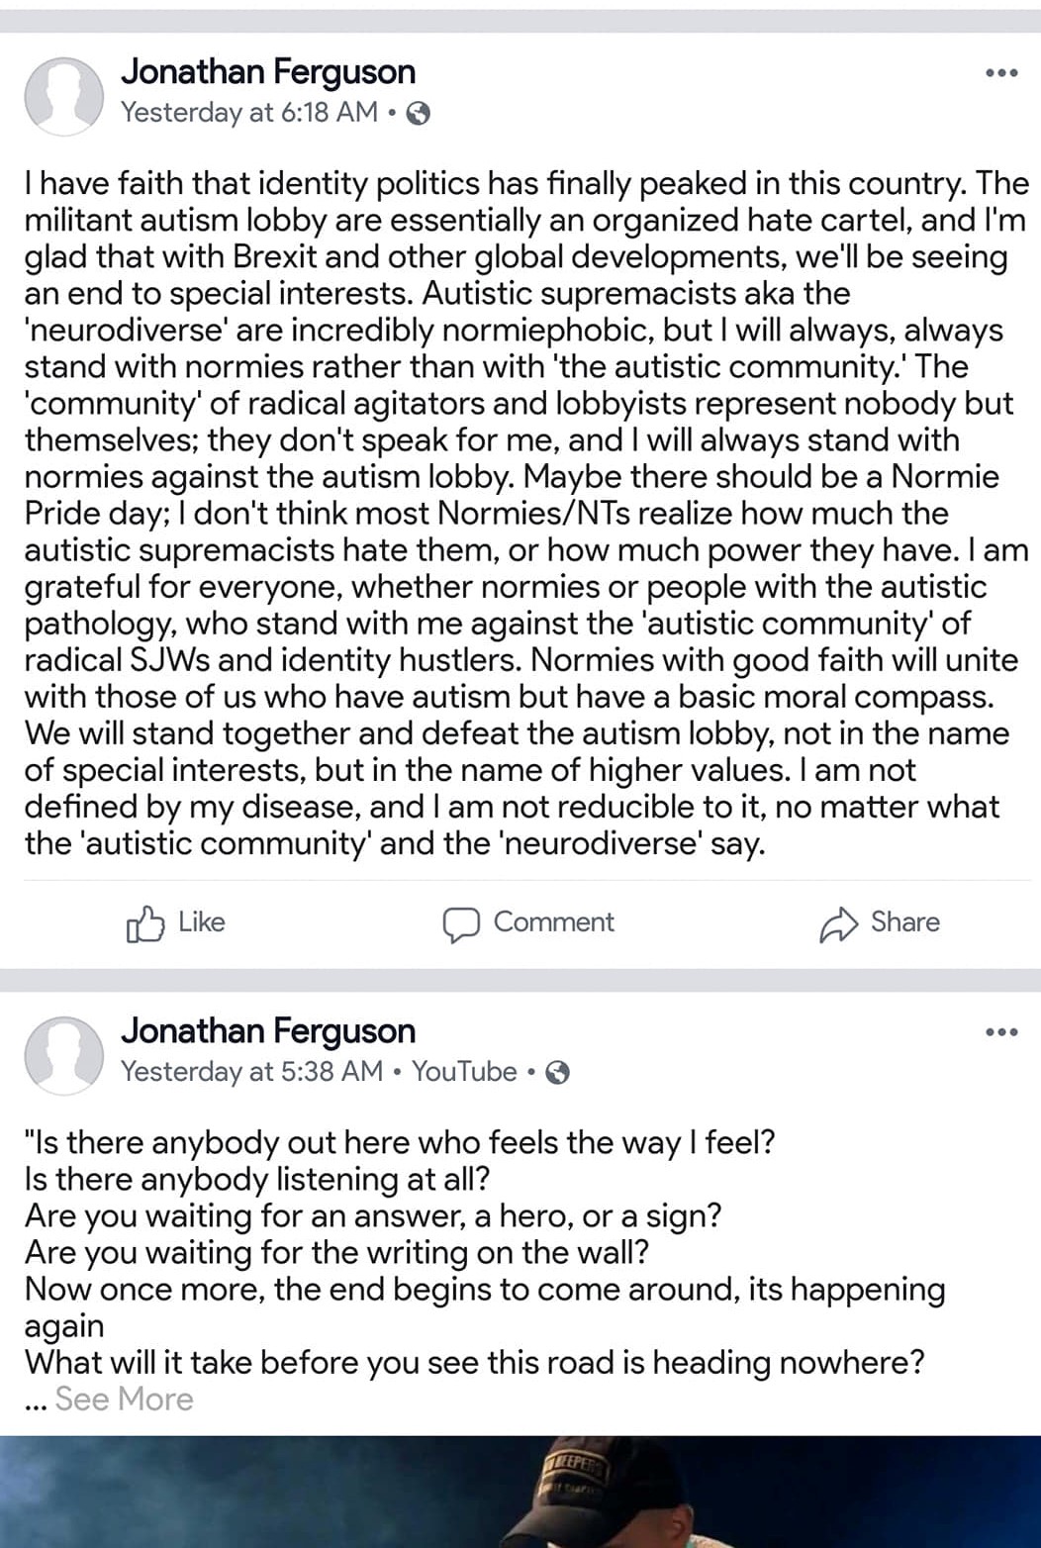Open Jonathan Ferguson's name on the 5:38 AM post
The height and width of the screenshot is (1548, 1041).
(268, 1031)
